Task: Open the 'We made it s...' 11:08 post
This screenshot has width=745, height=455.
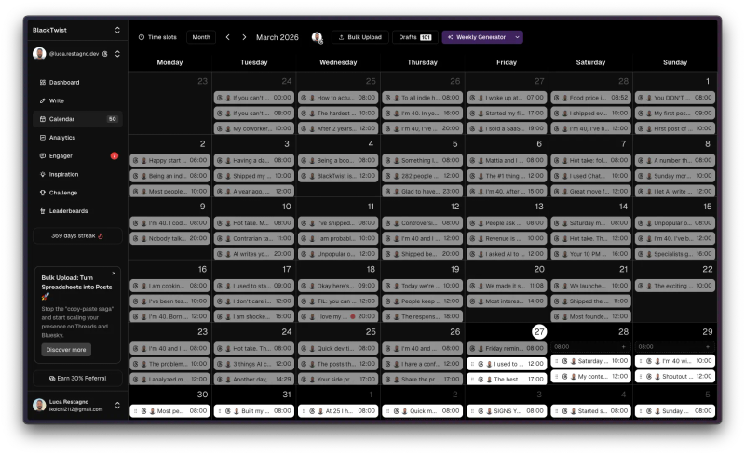Action: point(507,286)
